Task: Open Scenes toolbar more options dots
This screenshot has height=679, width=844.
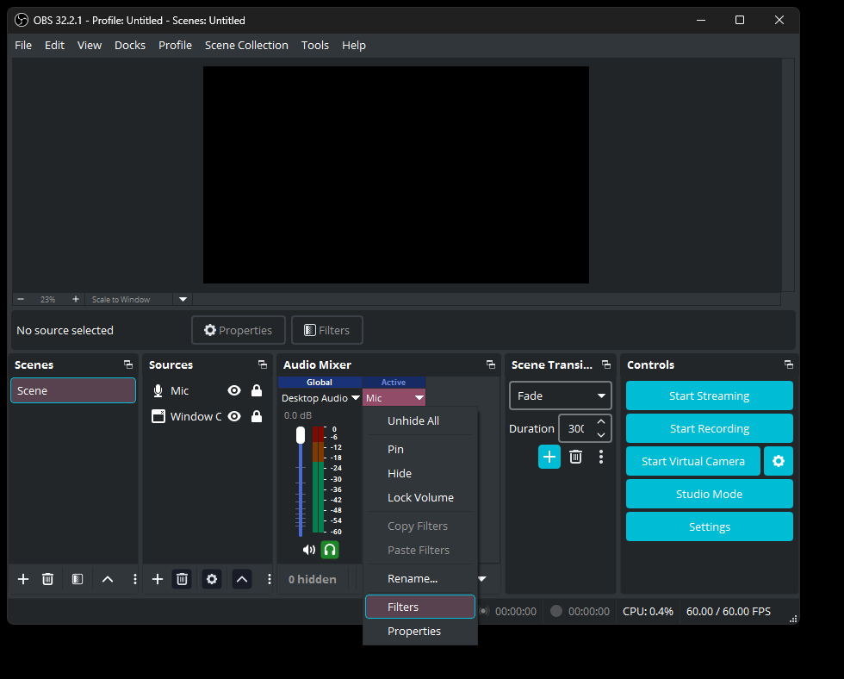Action: pos(134,579)
